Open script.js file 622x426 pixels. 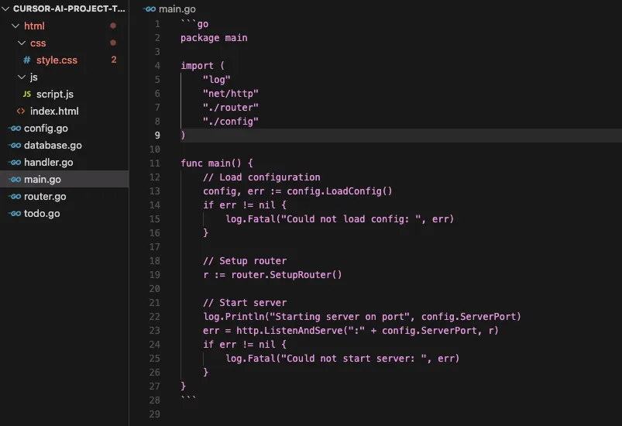coord(55,94)
